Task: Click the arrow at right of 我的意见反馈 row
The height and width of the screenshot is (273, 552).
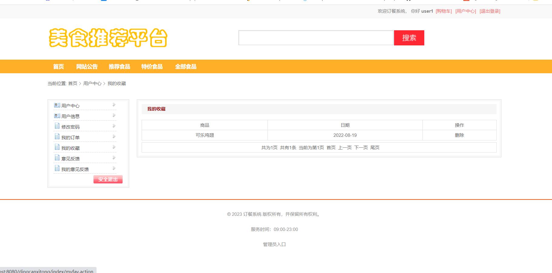Action: [114, 168]
